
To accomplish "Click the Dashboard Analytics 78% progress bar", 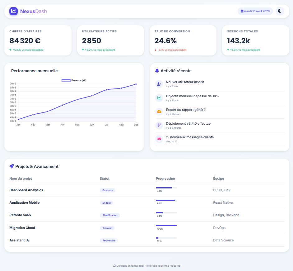I will coord(166,188).
